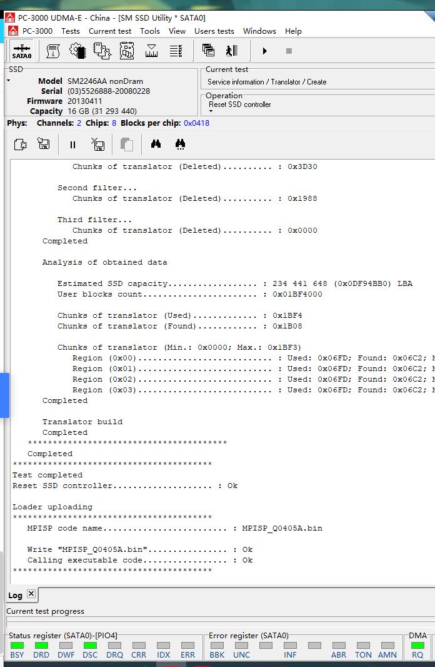
Task: Close the Log tab
Action: coord(31,593)
